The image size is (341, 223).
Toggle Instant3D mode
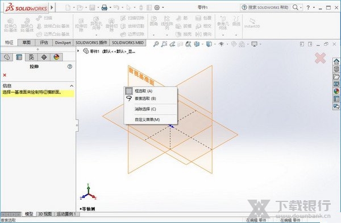pos(252,23)
